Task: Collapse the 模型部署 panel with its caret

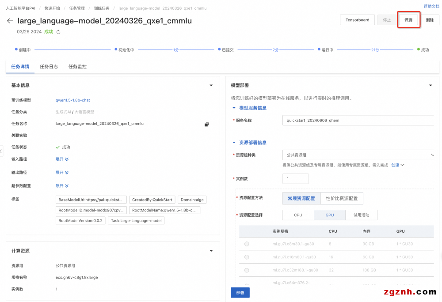Action: [431, 86]
